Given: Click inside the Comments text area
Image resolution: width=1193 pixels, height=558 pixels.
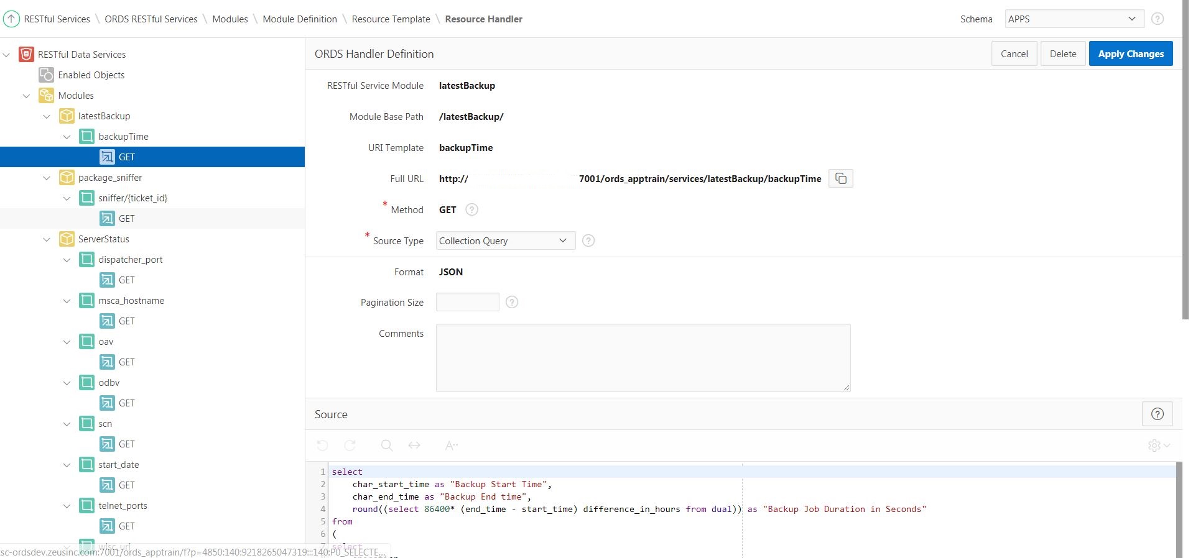Looking at the screenshot, I should (x=643, y=358).
